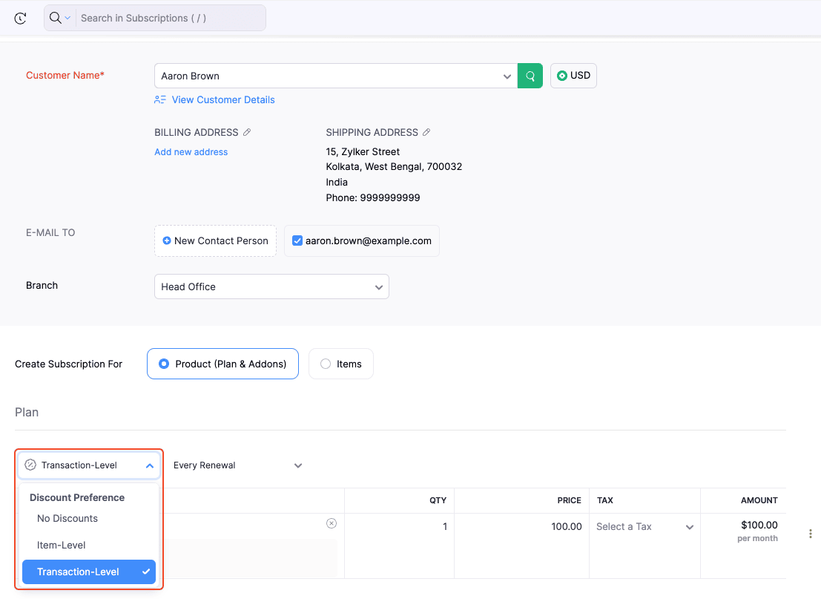The width and height of the screenshot is (821, 599).
Task: Uncheck the aaron.brown@example.com checkbox
Action: point(297,240)
